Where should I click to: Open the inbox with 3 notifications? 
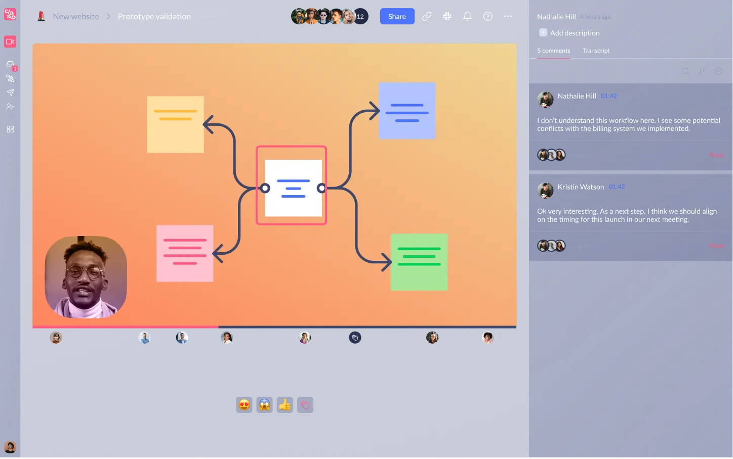[10, 65]
